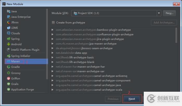
Task: Click the Previous button
Action: coord(113,99)
